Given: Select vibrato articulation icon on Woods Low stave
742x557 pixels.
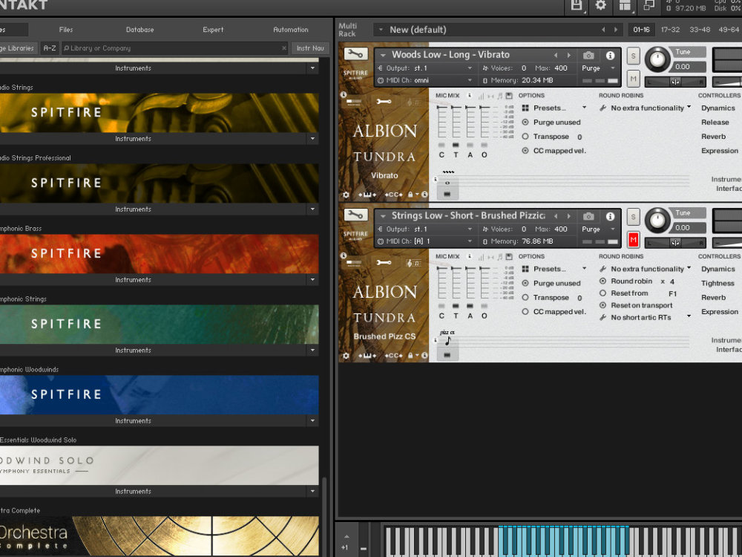Looking at the screenshot, I should pyautogui.click(x=447, y=183).
